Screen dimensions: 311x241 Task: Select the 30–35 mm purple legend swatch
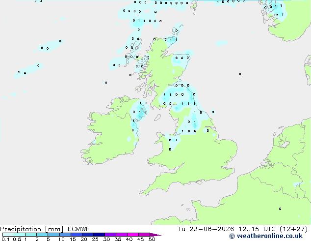[110, 235]
